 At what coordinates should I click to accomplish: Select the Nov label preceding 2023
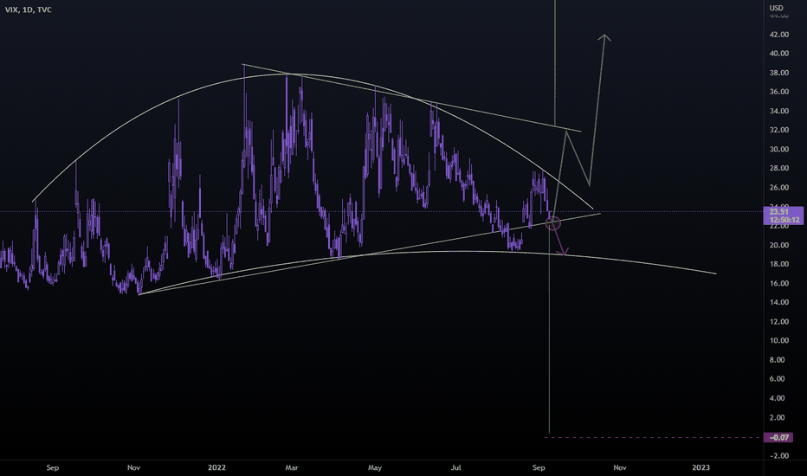[x=620, y=467]
